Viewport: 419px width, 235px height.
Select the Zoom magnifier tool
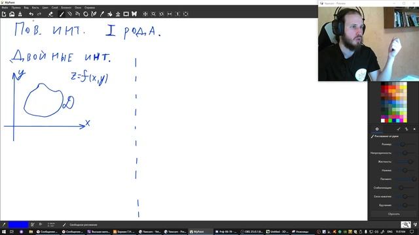[x=153, y=14]
